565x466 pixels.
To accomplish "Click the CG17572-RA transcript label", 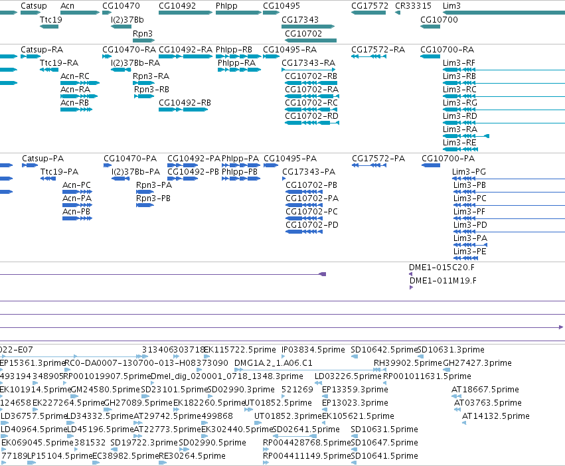I will 378,49.
